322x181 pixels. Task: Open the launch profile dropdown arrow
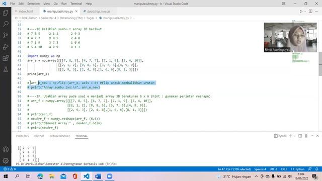coord(295,136)
